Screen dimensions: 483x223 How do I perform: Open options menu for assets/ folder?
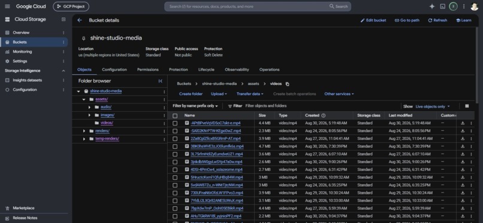[164, 99]
